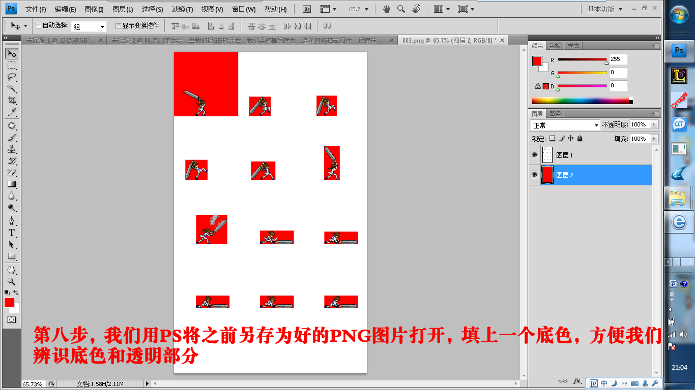The image size is (695, 390).
Task: Select the 图层 1 layer thumbnail
Action: (x=547, y=155)
